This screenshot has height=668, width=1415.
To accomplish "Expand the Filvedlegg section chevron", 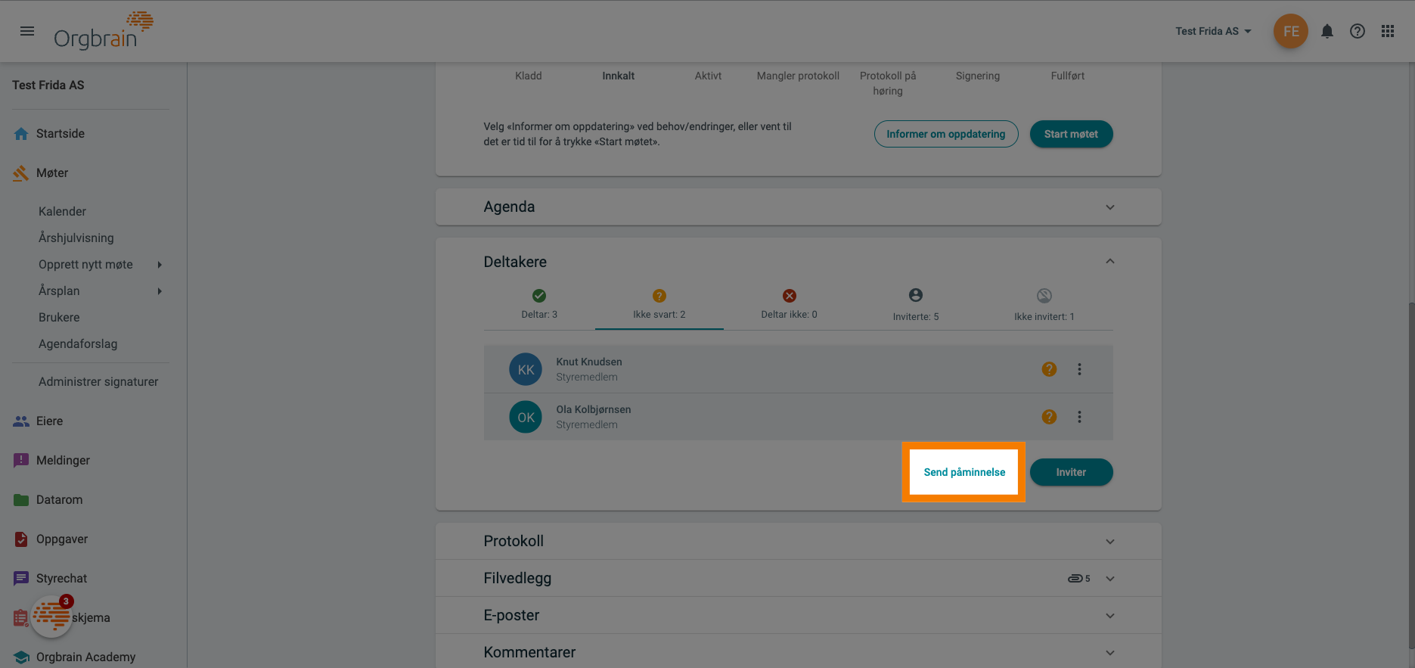I will coord(1109,579).
